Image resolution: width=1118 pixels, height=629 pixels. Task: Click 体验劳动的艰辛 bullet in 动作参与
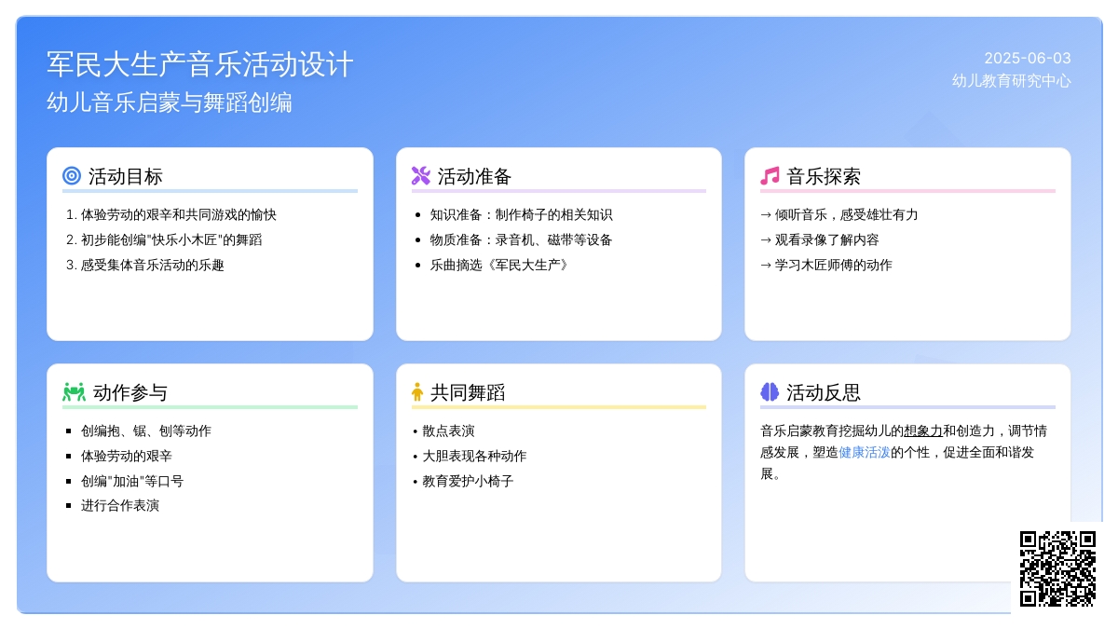127,456
